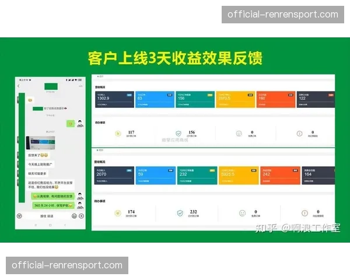Open the dark blue 1302.9 income card
Screen dimensions: 350x280
[x=114, y=99]
